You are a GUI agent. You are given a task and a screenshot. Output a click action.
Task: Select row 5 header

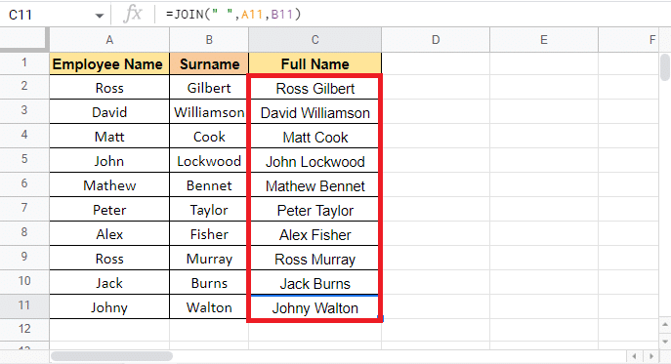[x=24, y=160]
